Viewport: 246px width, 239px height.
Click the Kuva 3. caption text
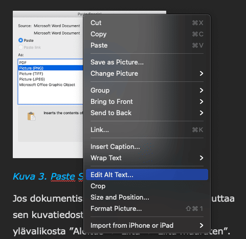click(48, 177)
